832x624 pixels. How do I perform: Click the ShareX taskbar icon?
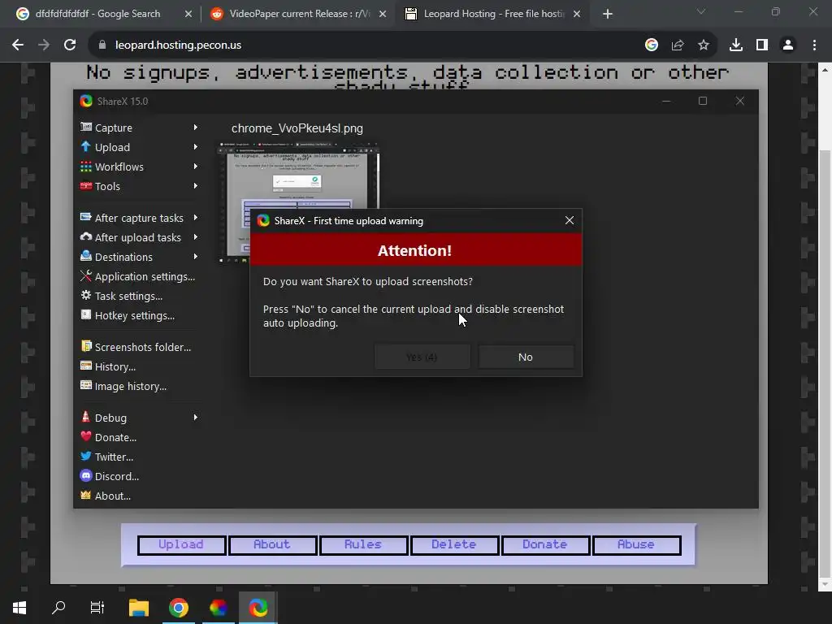[258, 608]
